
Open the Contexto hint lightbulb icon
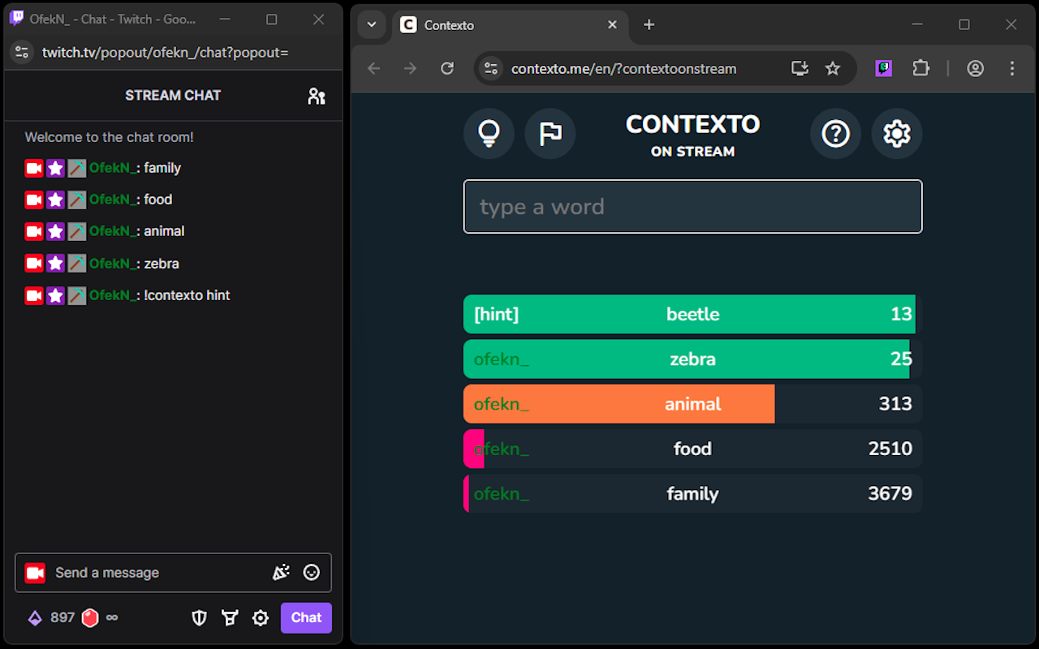[489, 134]
